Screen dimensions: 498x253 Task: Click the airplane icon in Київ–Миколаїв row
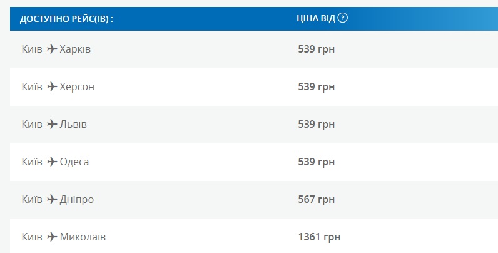point(52,237)
